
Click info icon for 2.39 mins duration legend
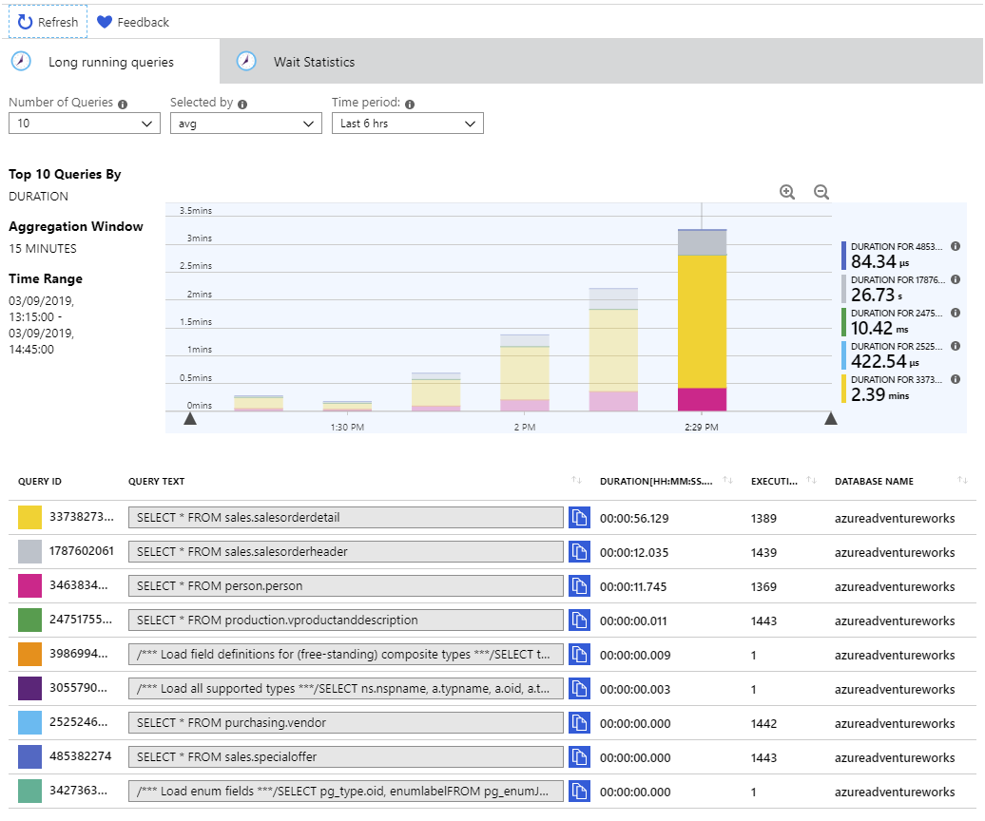click(x=956, y=379)
